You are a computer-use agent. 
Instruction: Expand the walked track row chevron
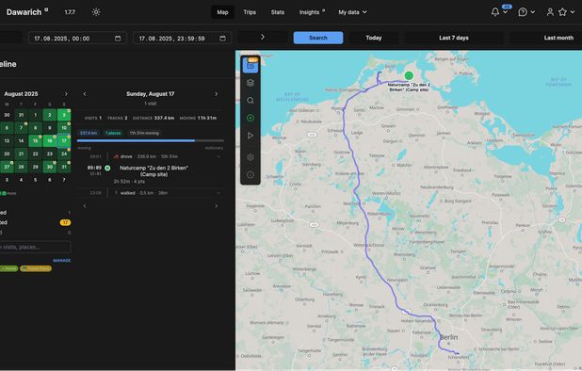pyautogui.click(x=218, y=193)
